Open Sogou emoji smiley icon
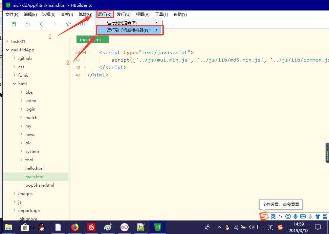Image resolution: width=329 pixels, height=234 pixels. (x=288, y=216)
